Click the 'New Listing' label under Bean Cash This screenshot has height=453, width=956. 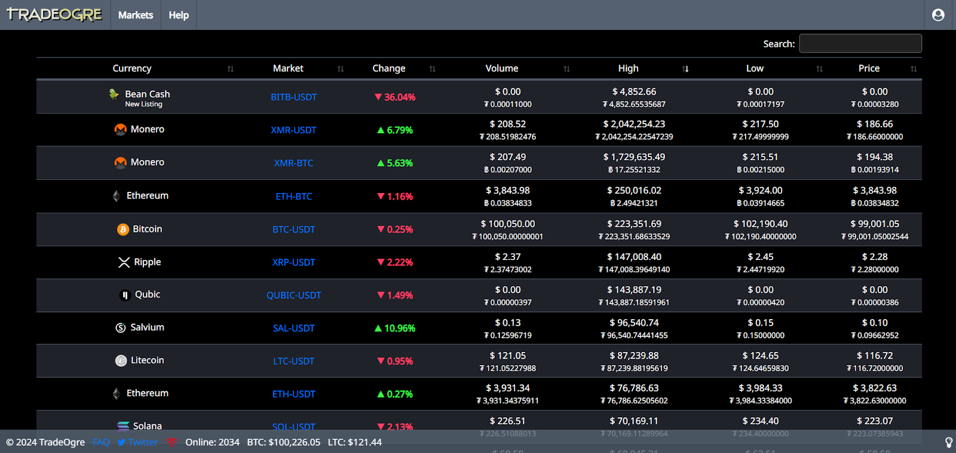point(143,104)
